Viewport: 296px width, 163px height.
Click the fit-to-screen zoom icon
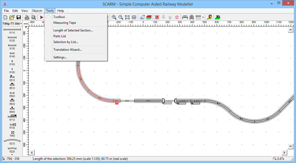pos(127,17)
